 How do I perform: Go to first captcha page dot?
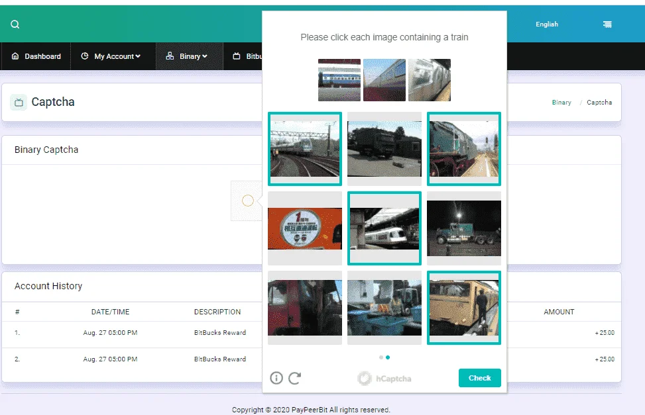point(381,357)
